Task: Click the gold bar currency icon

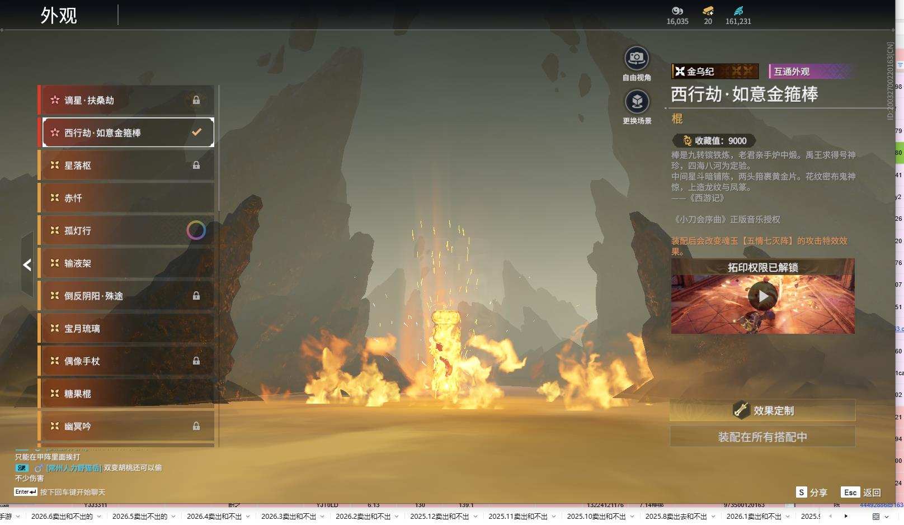Action: click(708, 11)
